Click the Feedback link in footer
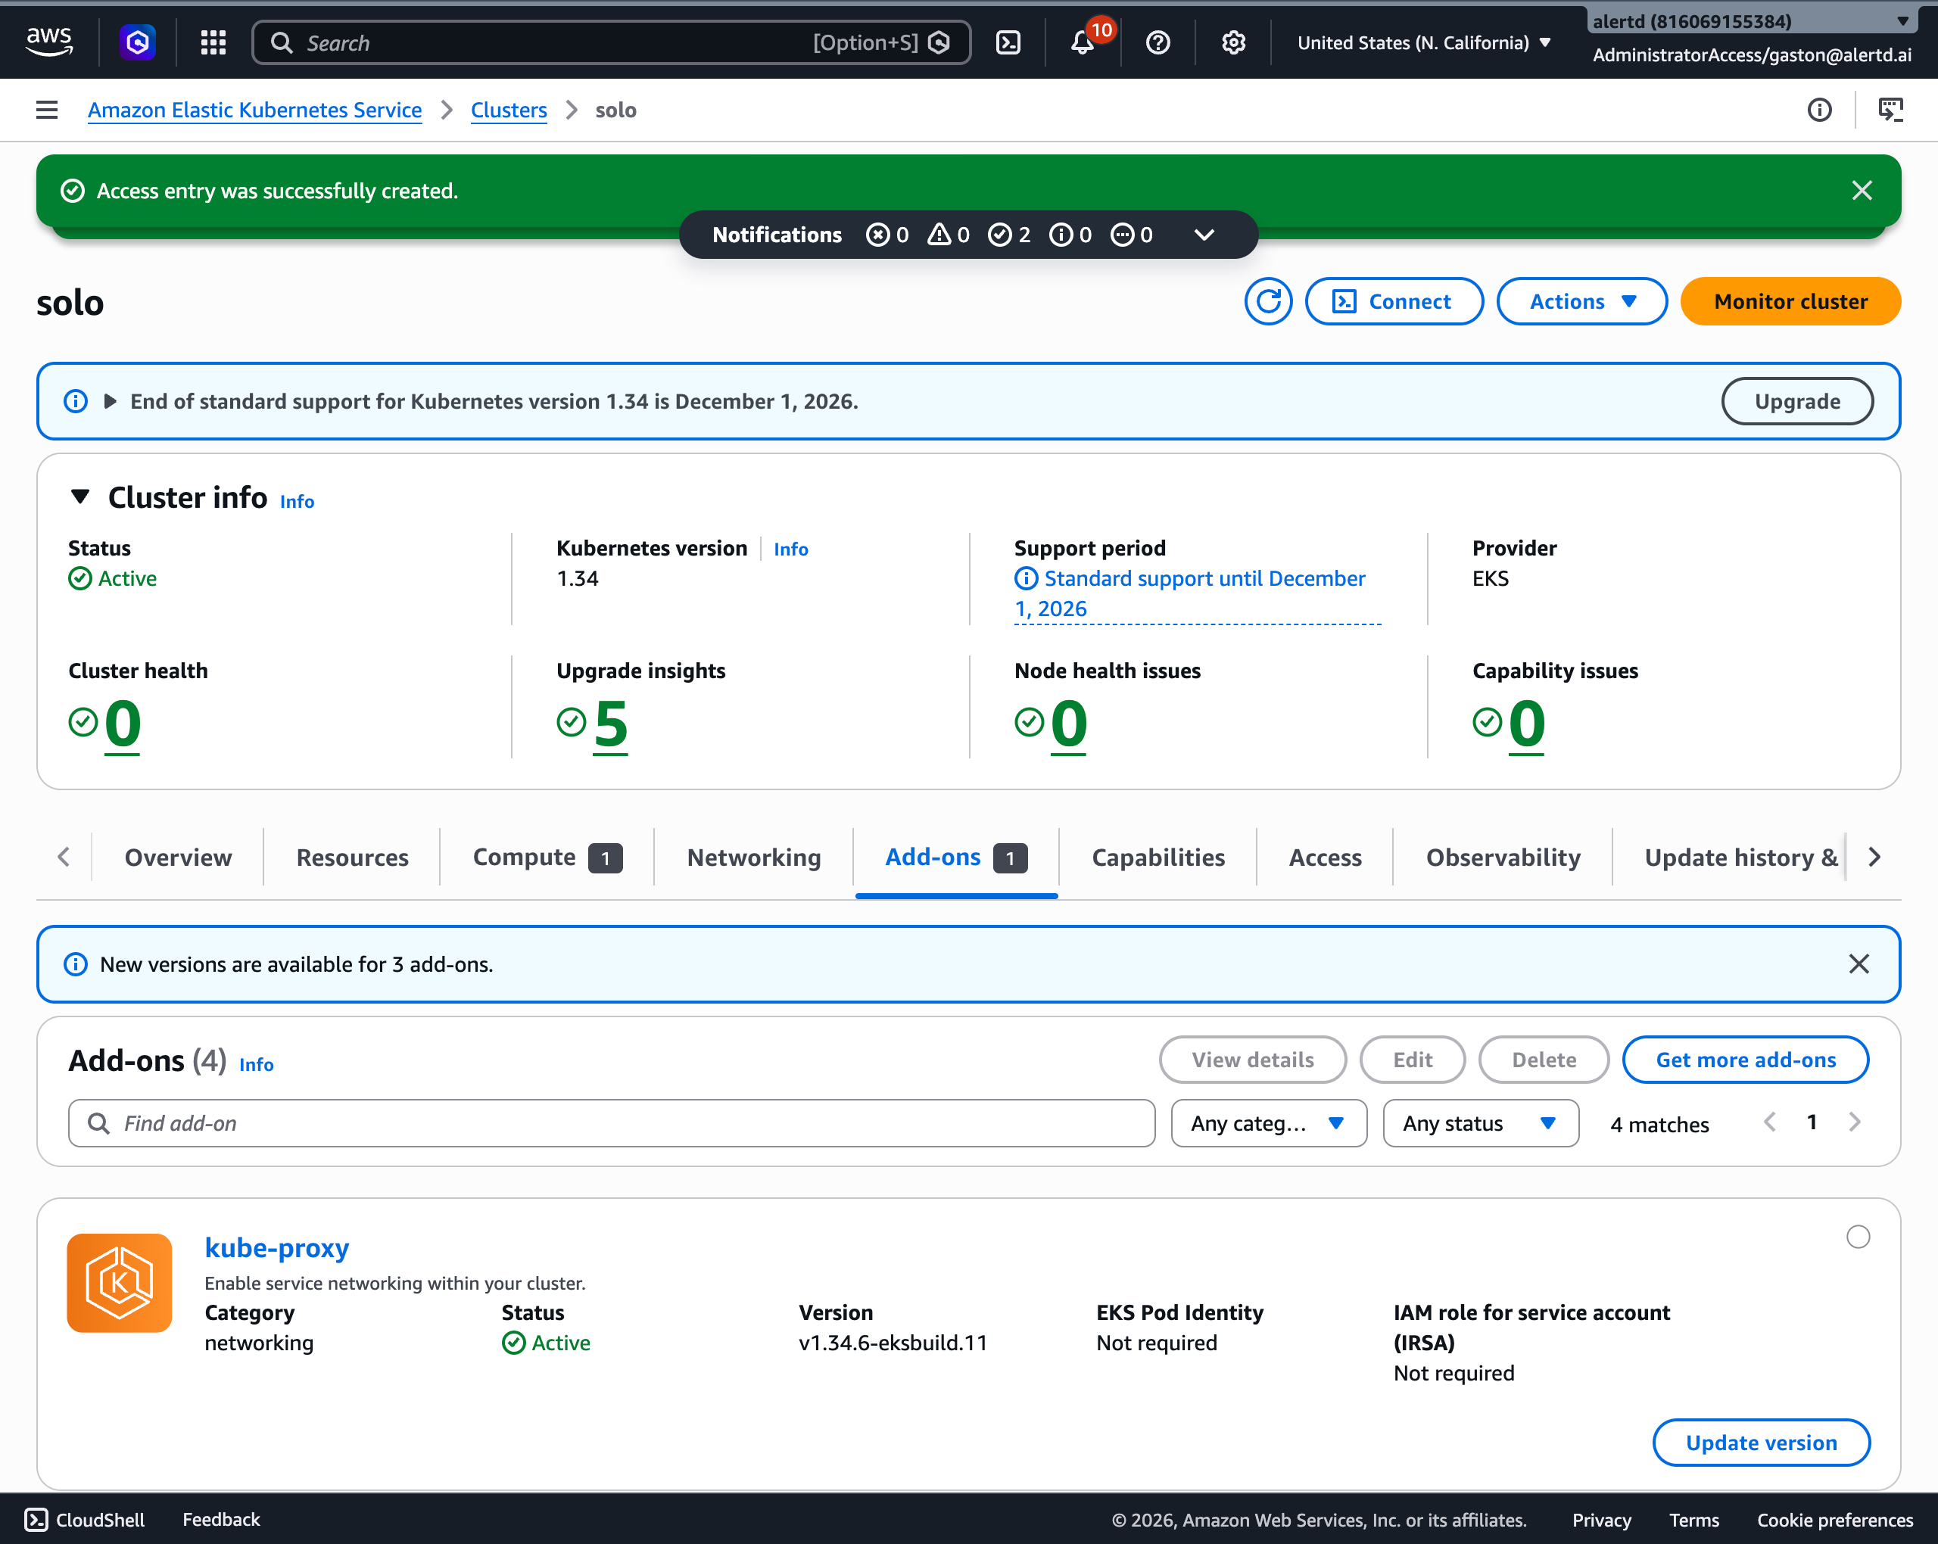 tap(221, 1520)
